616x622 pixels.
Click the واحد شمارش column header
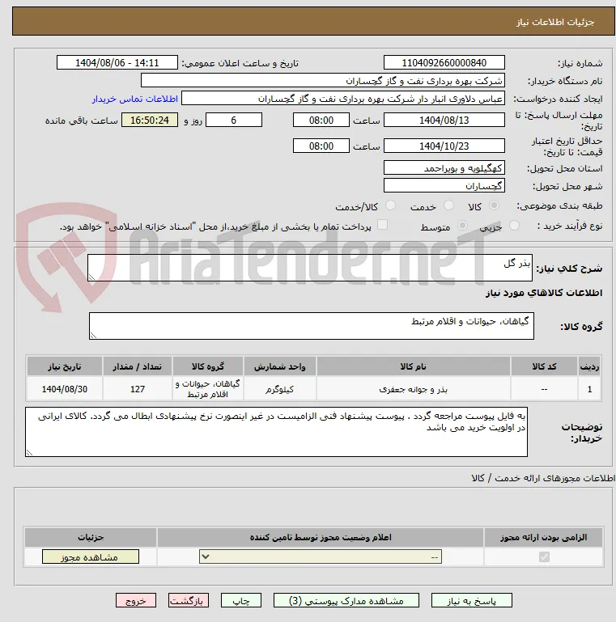tap(280, 366)
